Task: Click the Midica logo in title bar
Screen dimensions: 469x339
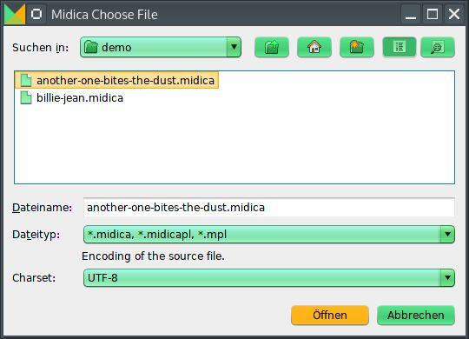Action: click(15, 14)
